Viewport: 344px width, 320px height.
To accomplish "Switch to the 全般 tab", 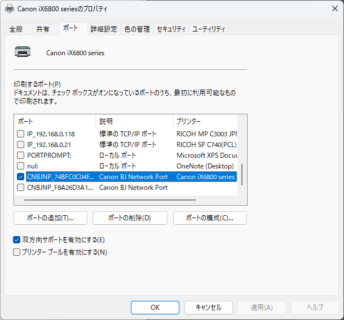I will pyautogui.click(x=16, y=29).
